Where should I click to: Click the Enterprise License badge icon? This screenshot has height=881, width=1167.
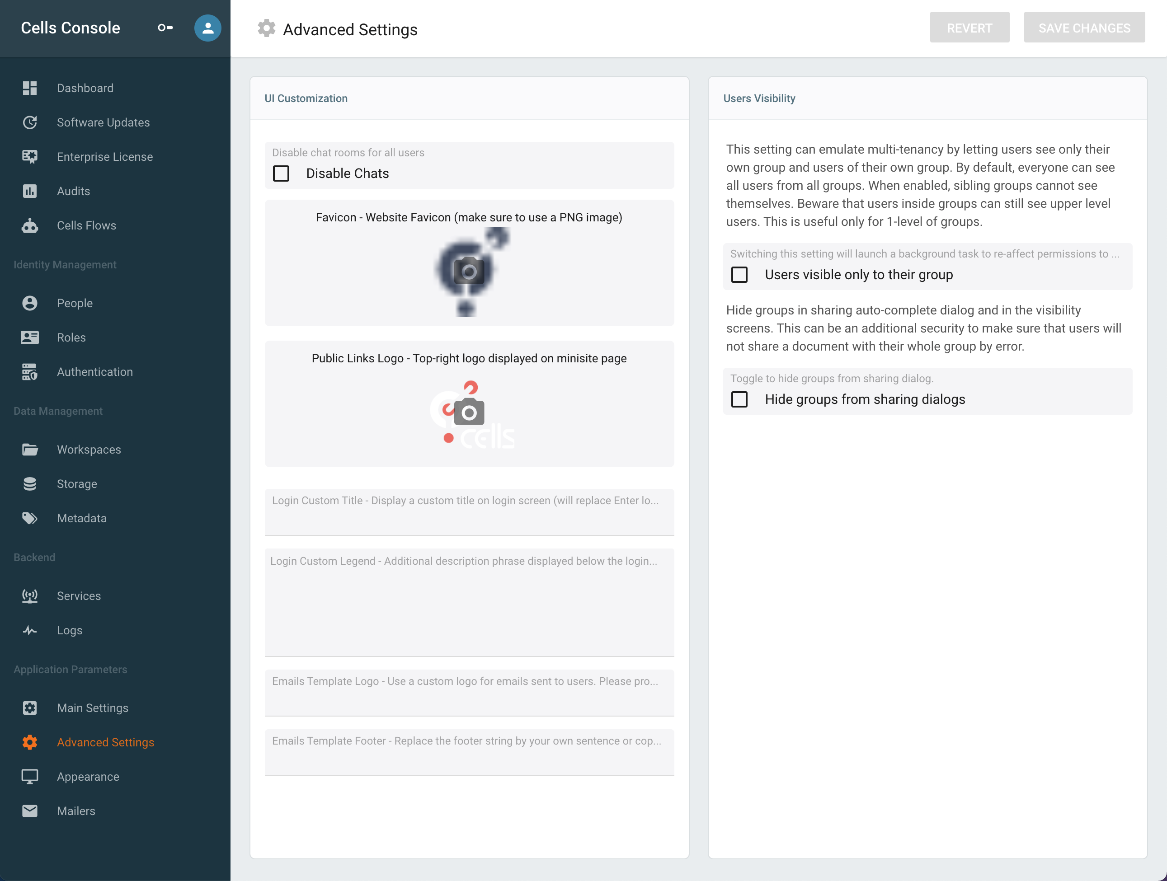(29, 157)
